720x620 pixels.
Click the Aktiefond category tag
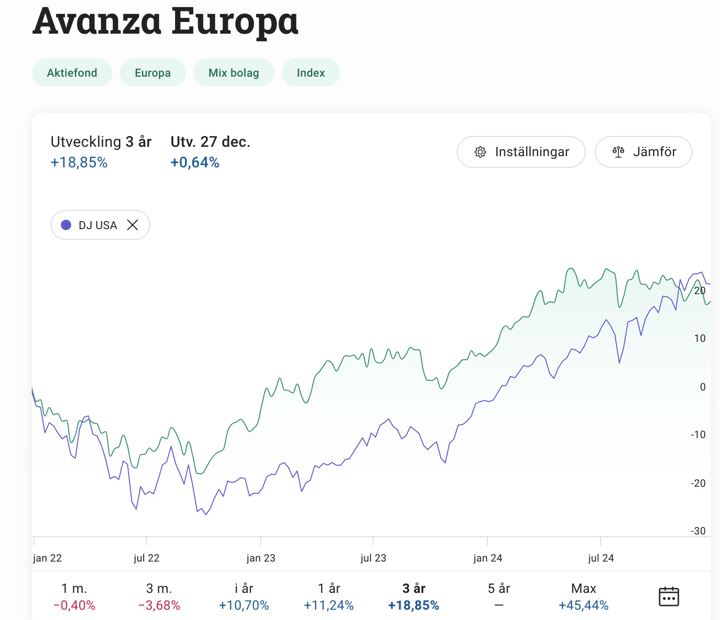[72, 73]
